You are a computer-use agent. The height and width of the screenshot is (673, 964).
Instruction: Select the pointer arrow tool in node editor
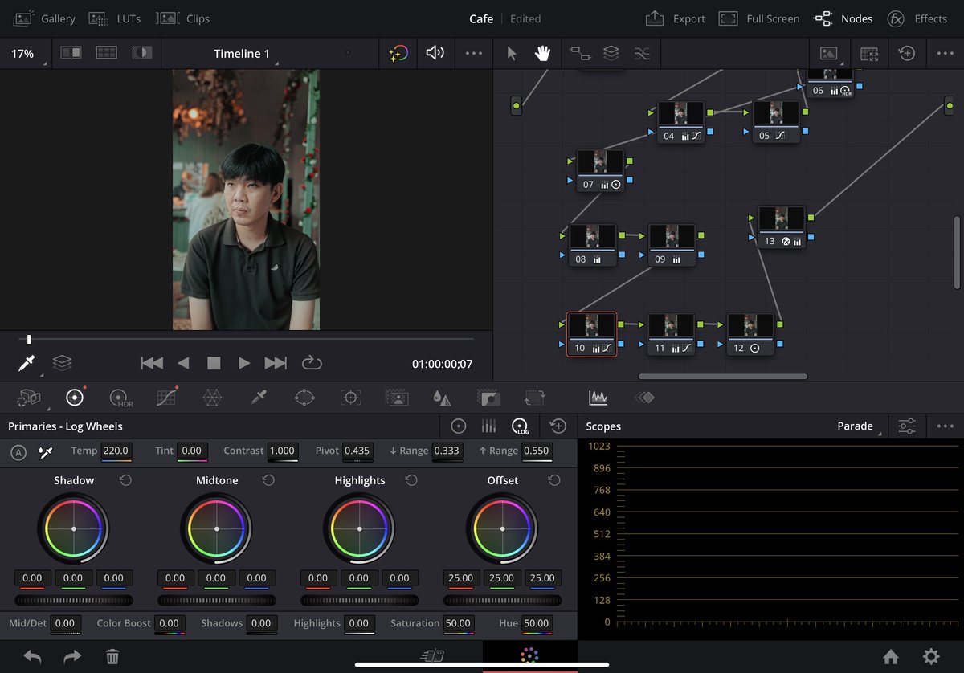tap(512, 53)
